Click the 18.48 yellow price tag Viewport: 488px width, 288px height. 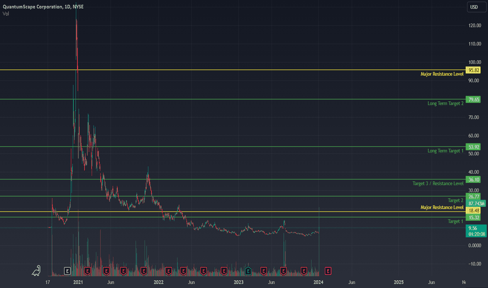[473, 211]
